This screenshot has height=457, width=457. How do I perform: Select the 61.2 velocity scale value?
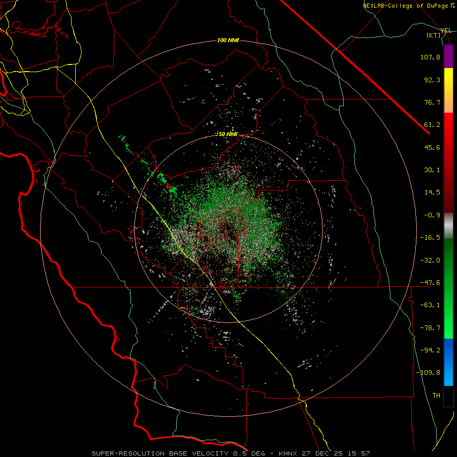pos(432,125)
